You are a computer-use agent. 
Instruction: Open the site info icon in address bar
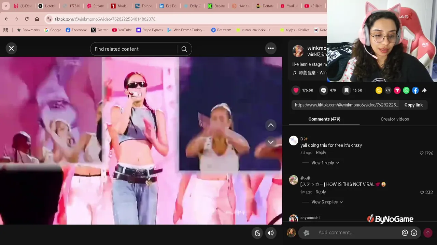pyautogui.click(x=49, y=19)
